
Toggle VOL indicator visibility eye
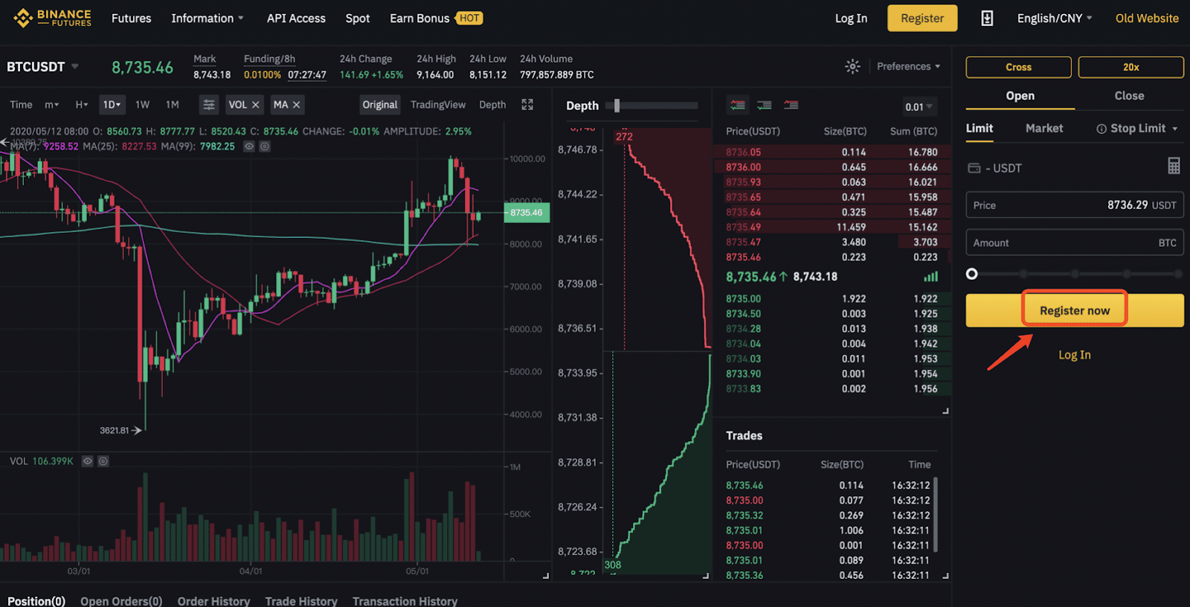coord(88,461)
